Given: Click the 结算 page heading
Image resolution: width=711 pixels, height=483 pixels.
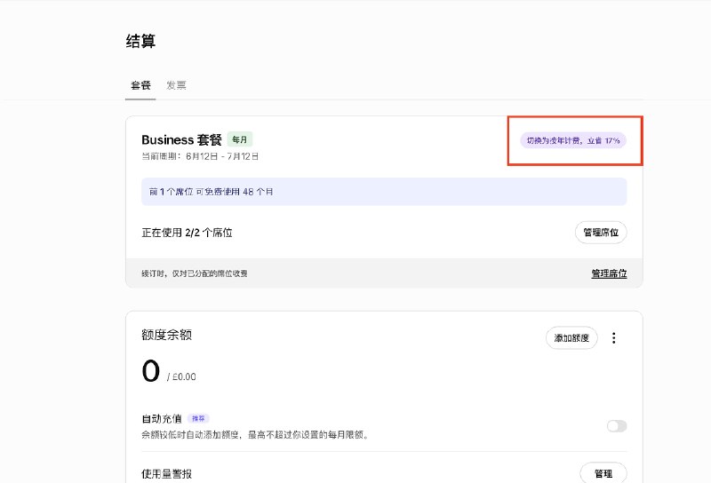Looking at the screenshot, I should pos(140,41).
